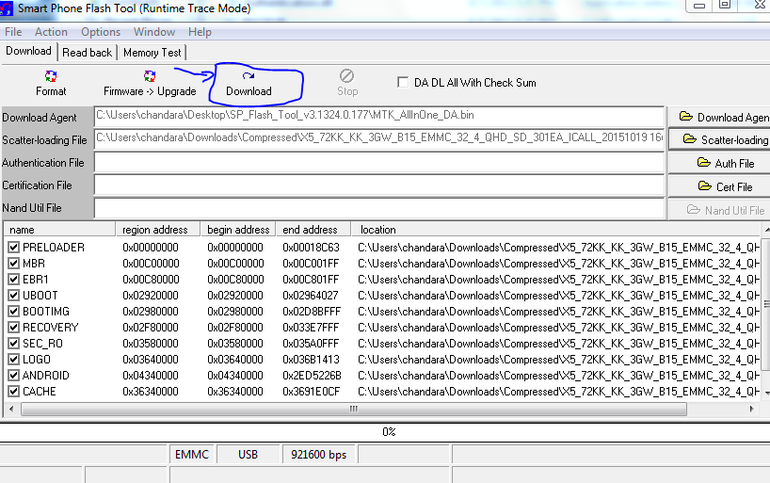The height and width of the screenshot is (483, 770).
Task: Click the Scatter-loading File path field
Action: [379, 139]
